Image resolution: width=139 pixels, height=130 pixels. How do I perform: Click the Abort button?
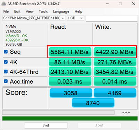(99, 125)
